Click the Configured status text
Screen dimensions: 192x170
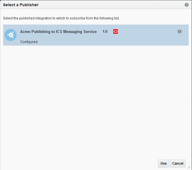click(x=29, y=42)
